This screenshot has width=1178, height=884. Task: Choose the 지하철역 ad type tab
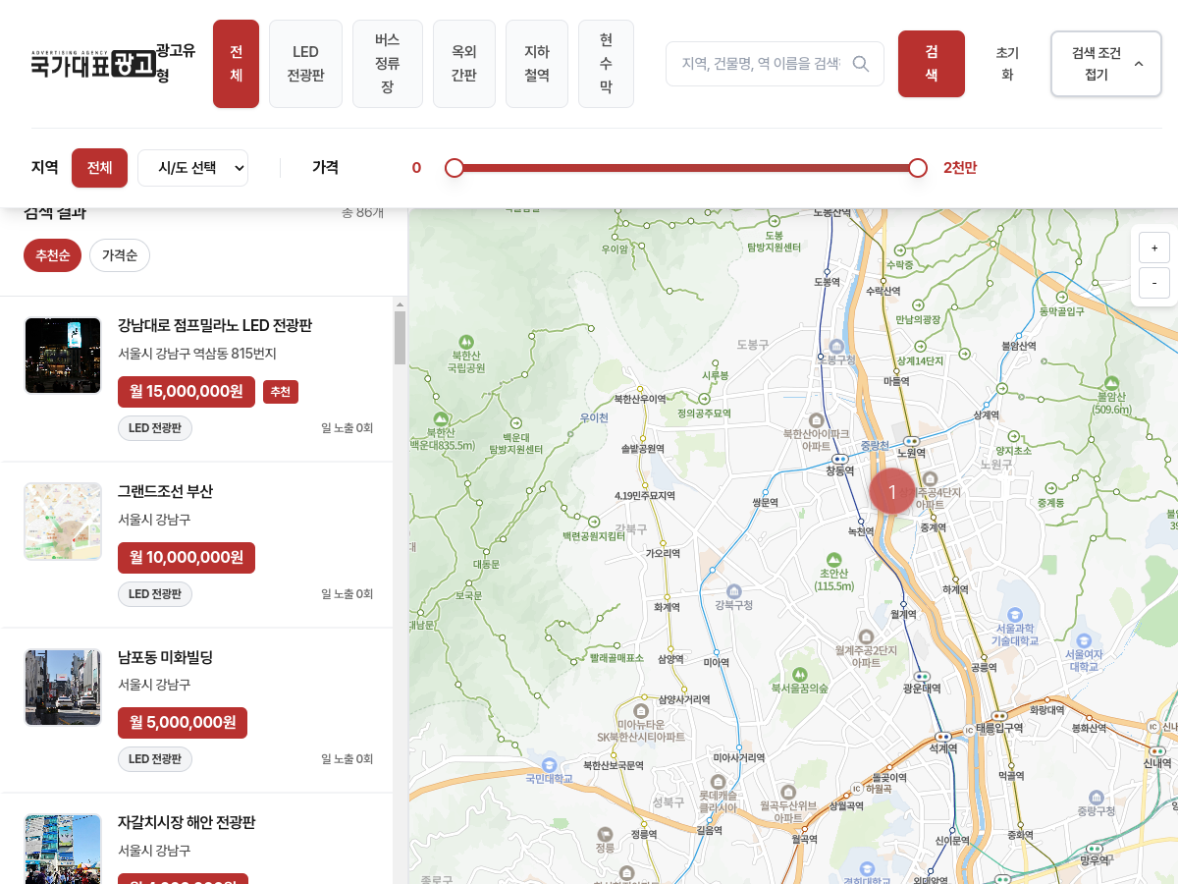pyautogui.click(x=537, y=64)
